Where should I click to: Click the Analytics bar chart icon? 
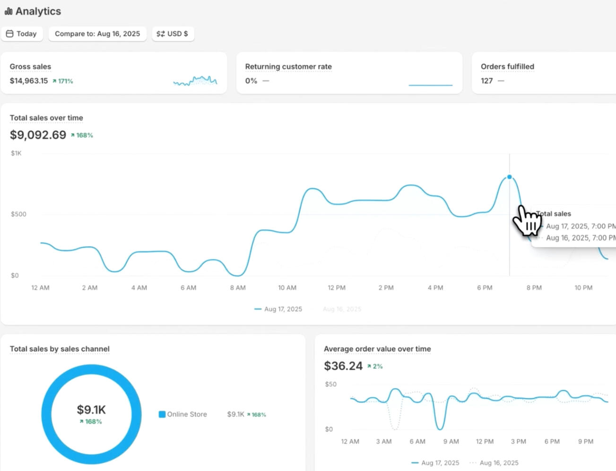point(9,11)
